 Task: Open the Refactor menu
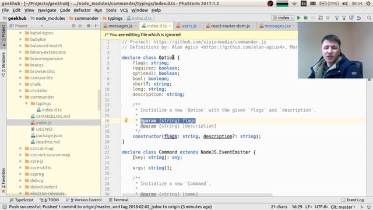[x=82, y=10]
